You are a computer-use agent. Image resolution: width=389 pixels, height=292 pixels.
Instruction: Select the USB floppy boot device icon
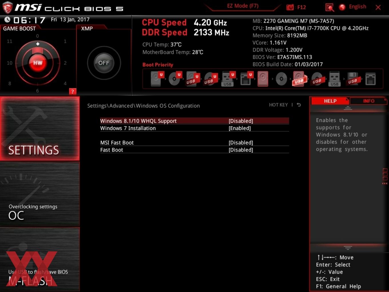353,79
